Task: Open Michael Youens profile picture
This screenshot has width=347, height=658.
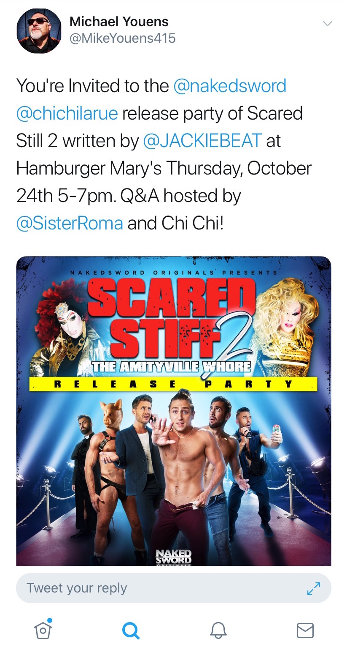Action: [x=39, y=30]
